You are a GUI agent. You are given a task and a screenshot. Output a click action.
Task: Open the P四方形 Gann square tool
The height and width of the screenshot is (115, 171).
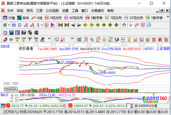53,18
